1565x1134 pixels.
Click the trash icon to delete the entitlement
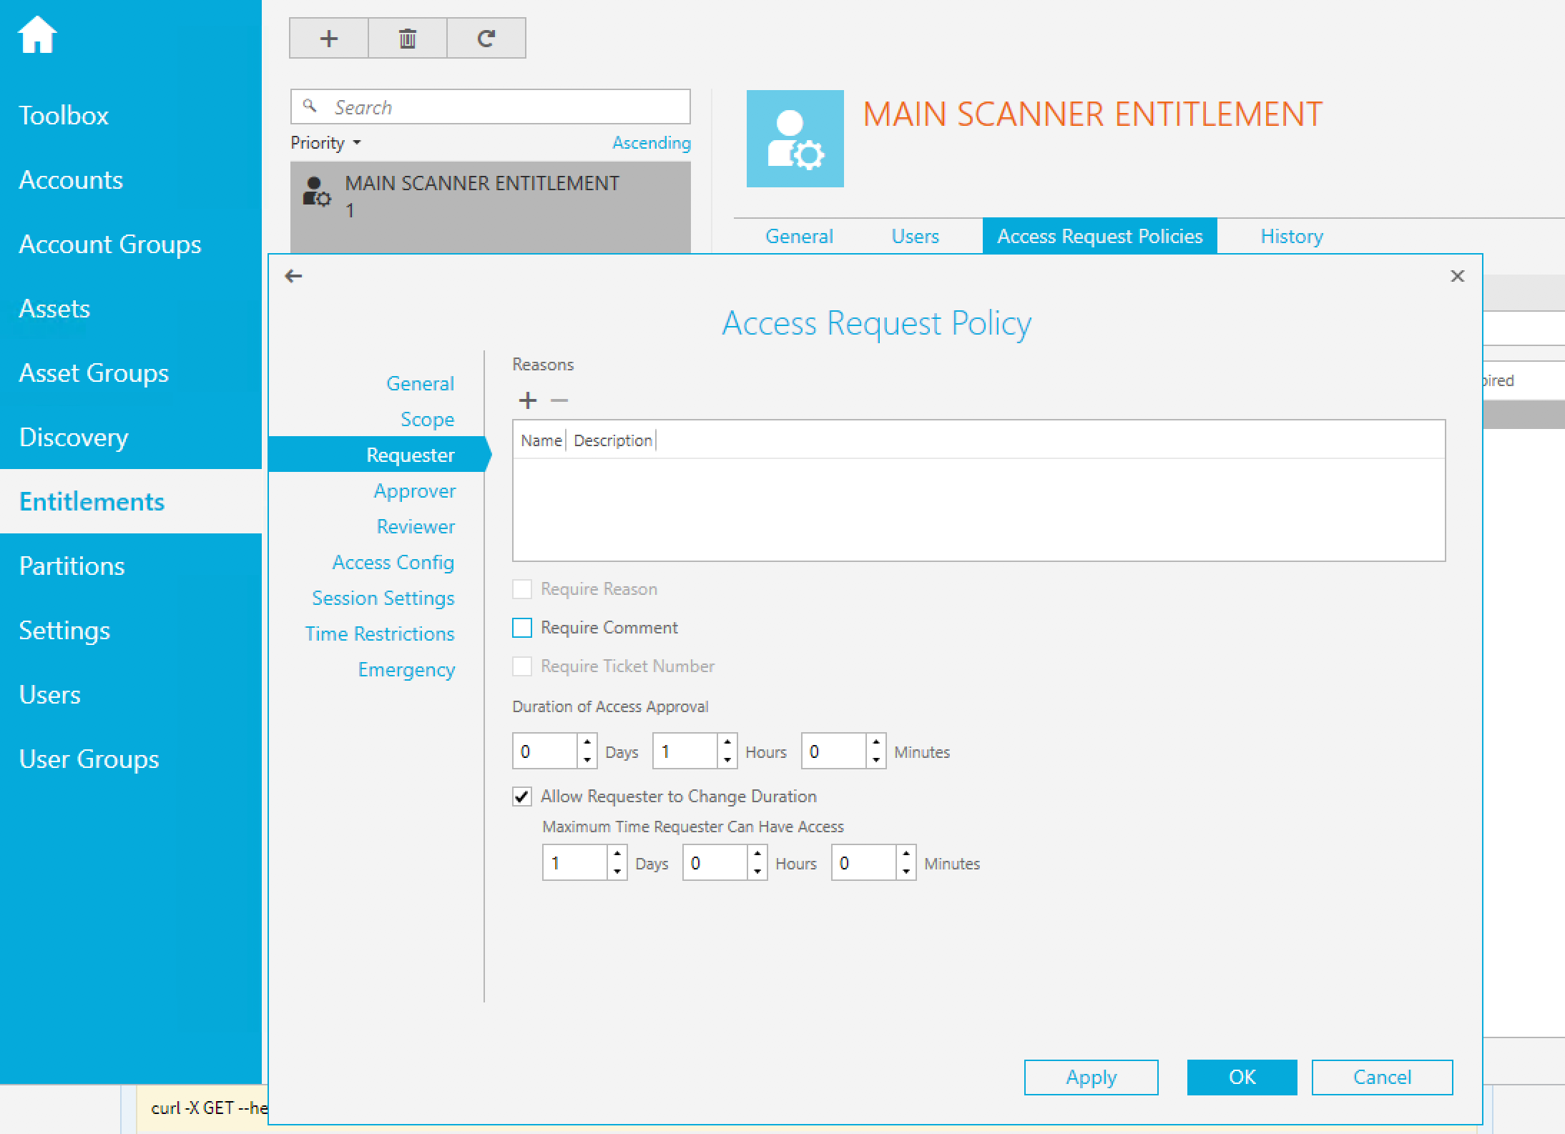pos(407,39)
